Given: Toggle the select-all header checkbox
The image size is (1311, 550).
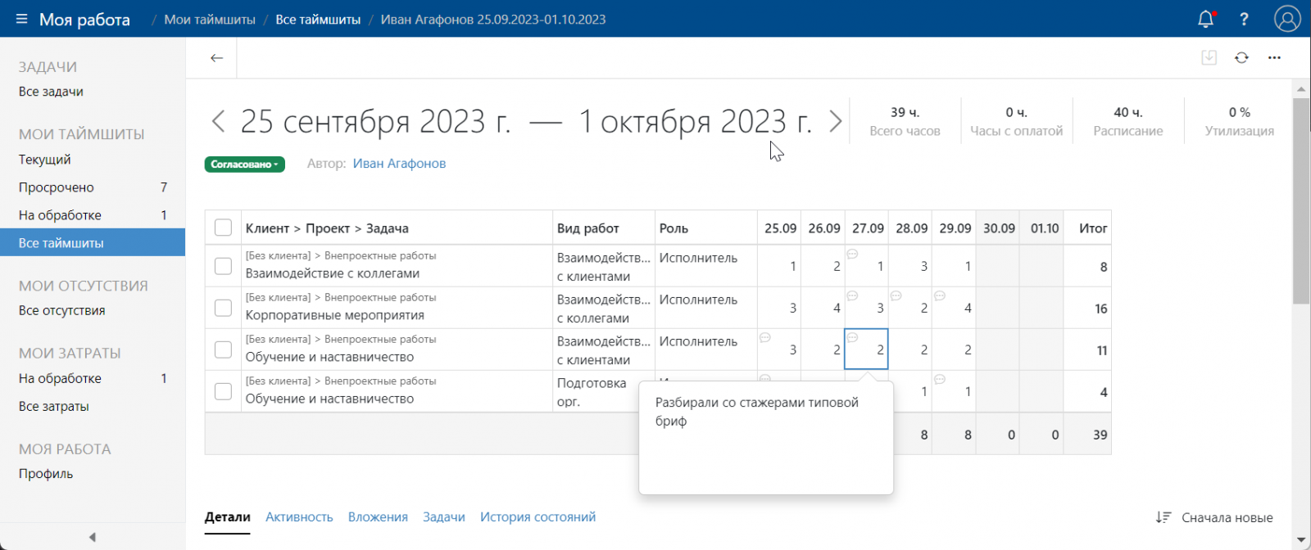Looking at the screenshot, I should coord(223,228).
